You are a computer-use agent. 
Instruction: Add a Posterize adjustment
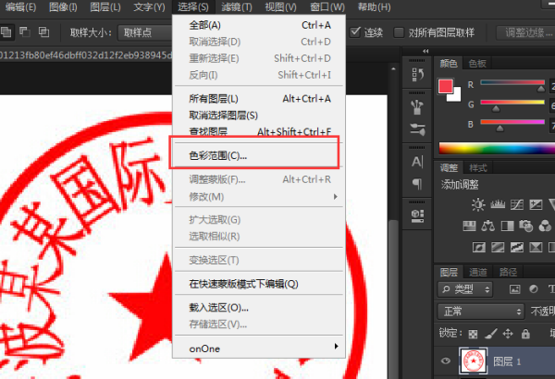[498, 247]
